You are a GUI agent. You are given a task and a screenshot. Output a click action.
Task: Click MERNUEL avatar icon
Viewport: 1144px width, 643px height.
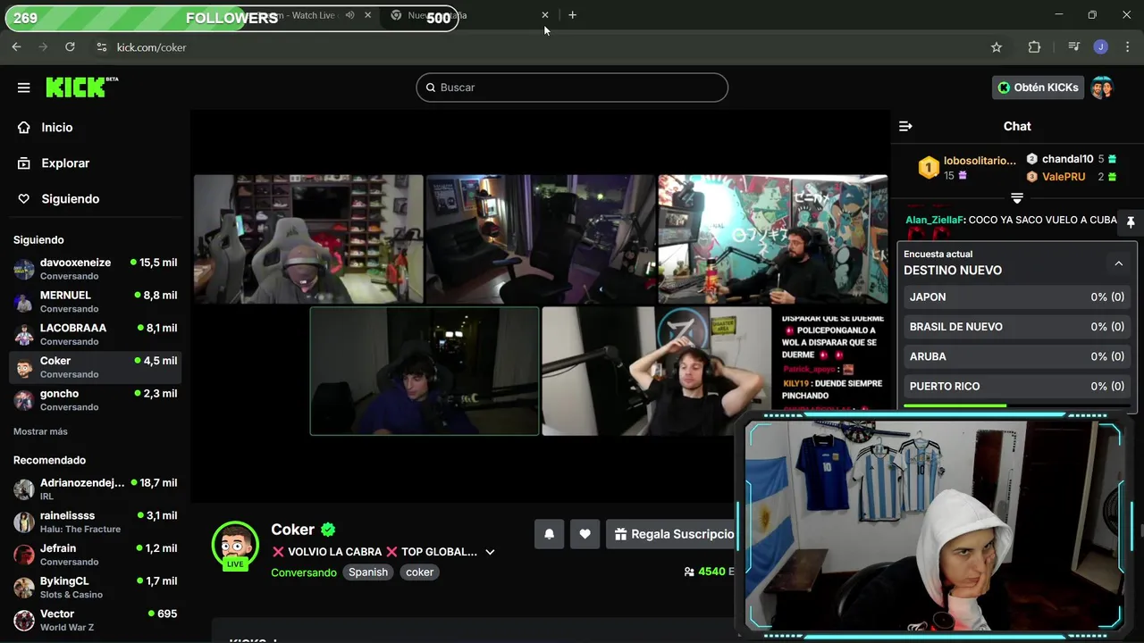pos(24,302)
